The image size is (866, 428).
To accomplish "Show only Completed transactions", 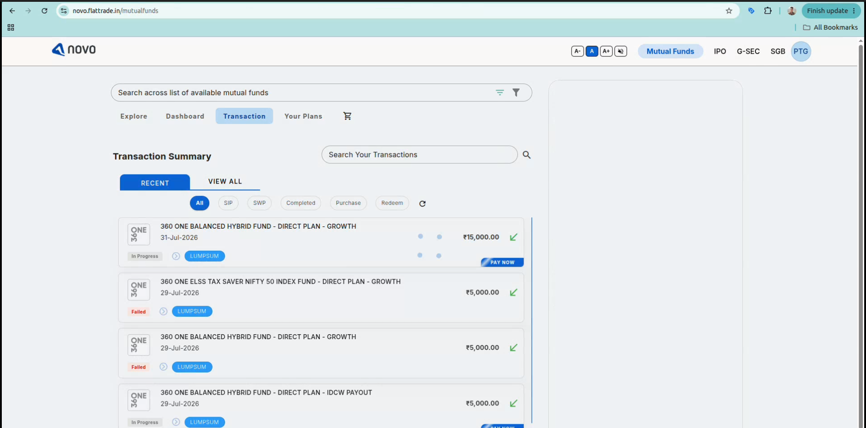I will click(301, 203).
